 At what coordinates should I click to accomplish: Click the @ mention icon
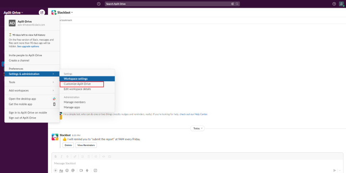73,170
